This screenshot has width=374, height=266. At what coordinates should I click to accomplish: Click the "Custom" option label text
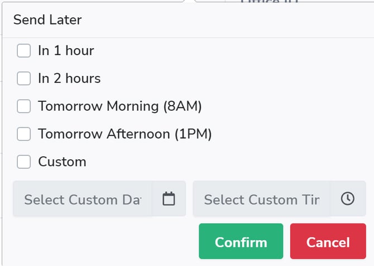point(62,162)
